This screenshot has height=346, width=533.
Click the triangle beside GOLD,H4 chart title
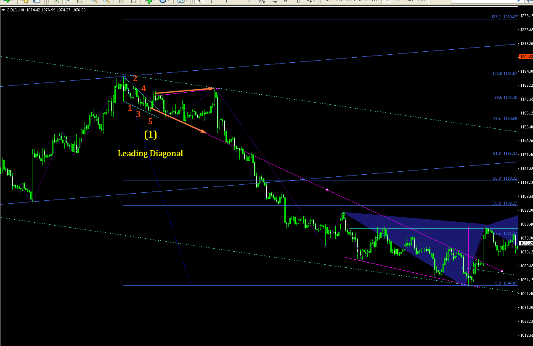(3, 10)
